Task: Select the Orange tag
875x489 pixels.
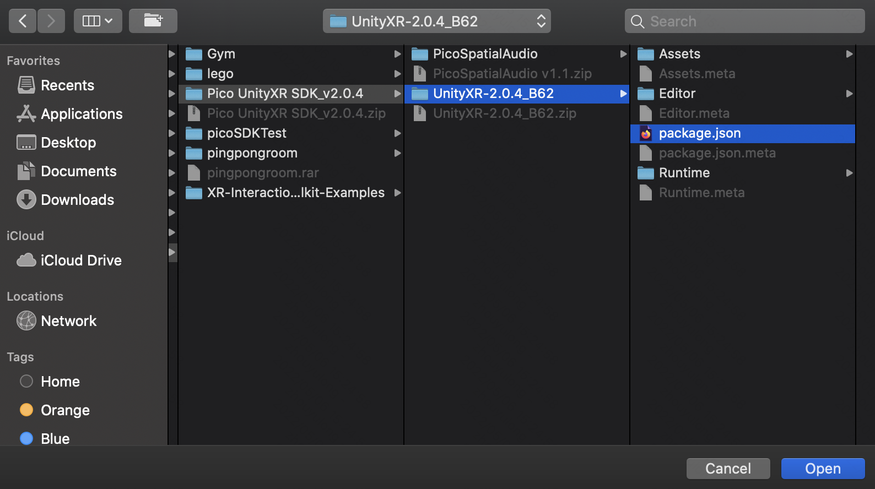Action: [55, 410]
